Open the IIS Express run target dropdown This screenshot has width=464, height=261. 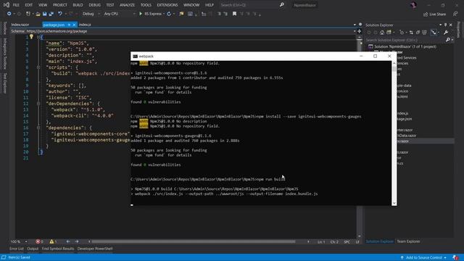pos(164,14)
